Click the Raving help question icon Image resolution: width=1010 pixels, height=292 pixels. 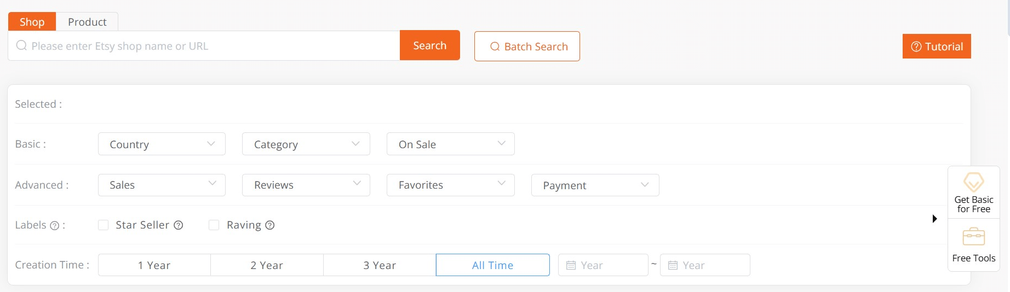click(x=269, y=225)
